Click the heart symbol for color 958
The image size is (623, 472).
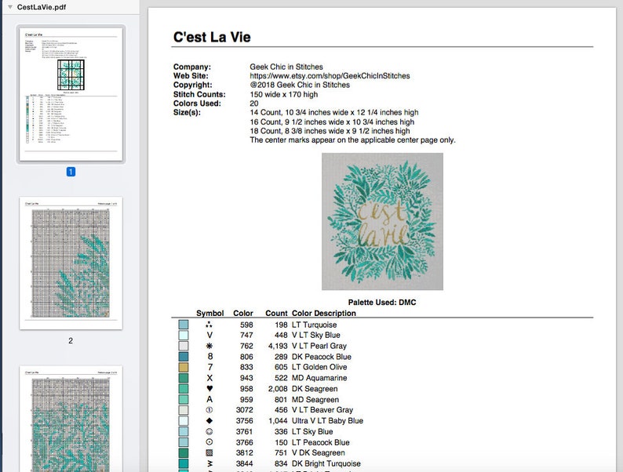[x=209, y=389]
